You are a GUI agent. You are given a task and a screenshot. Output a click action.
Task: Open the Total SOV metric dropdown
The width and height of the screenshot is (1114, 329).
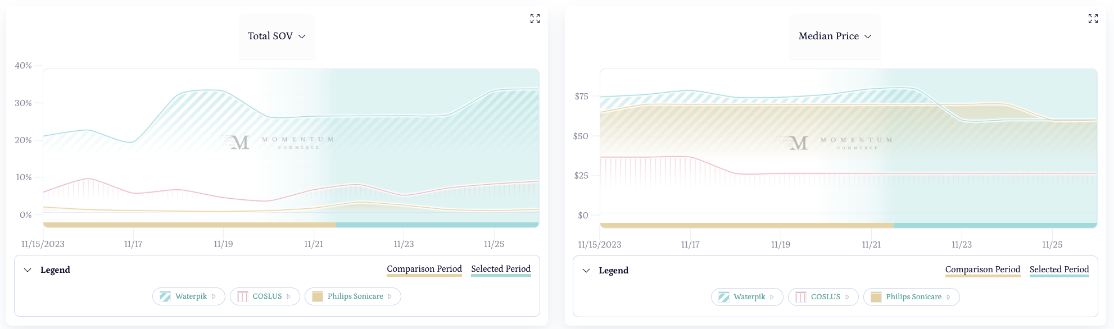point(277,36)
